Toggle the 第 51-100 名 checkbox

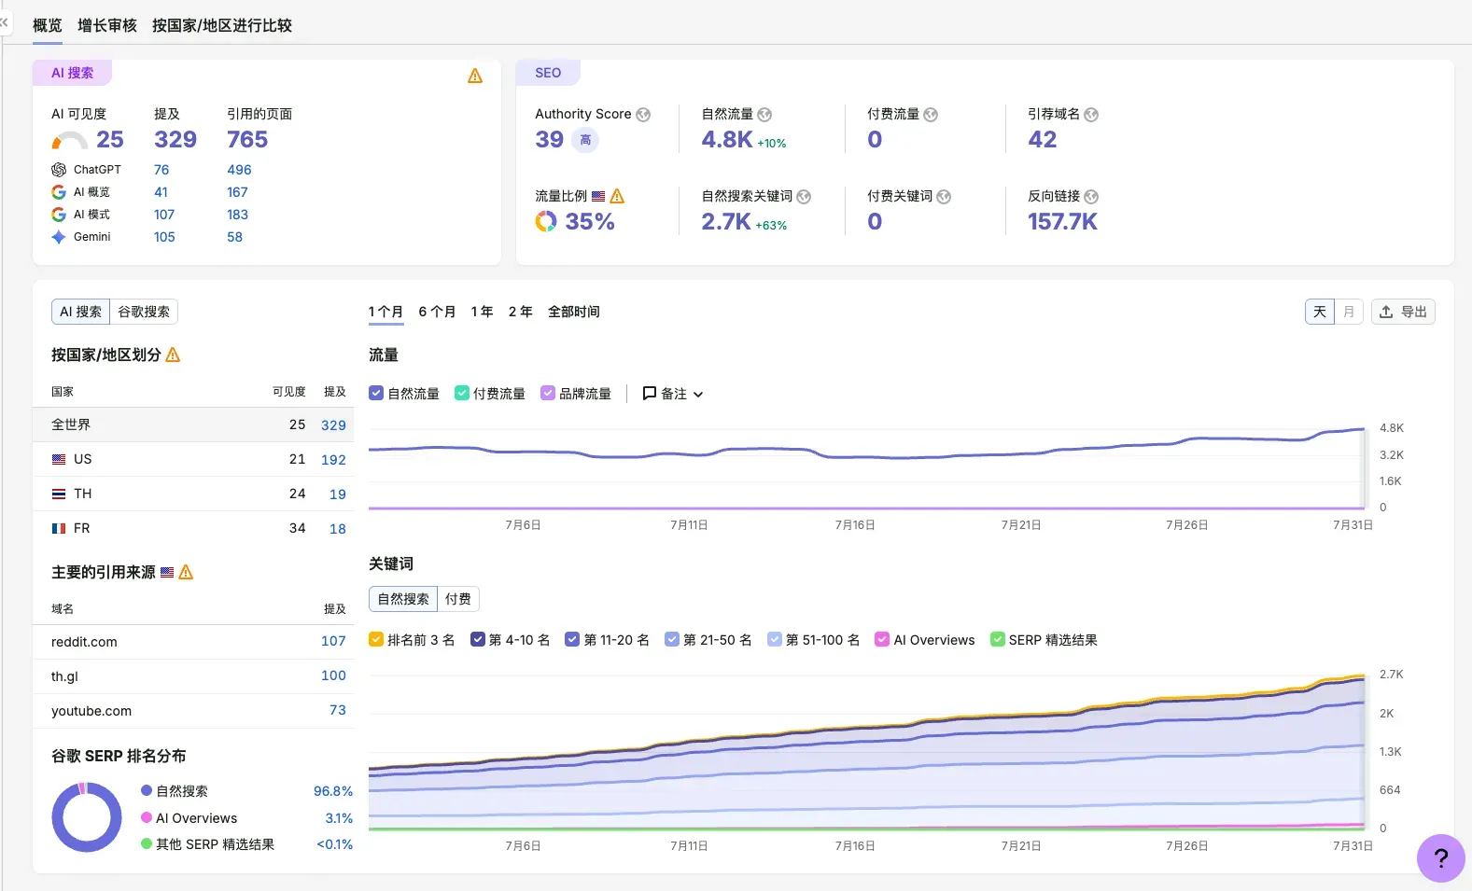tap(775, 639)
